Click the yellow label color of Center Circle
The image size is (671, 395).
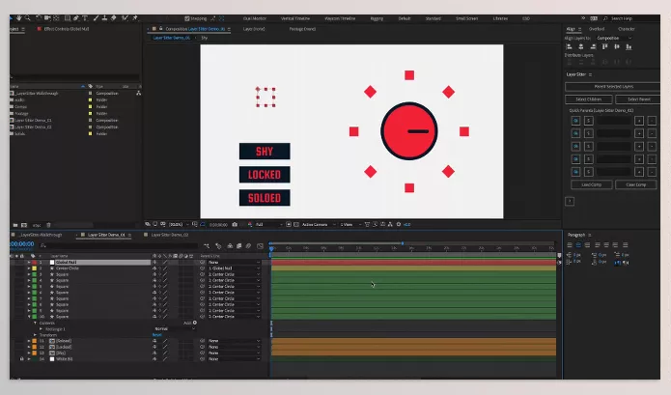coord(34,268)
